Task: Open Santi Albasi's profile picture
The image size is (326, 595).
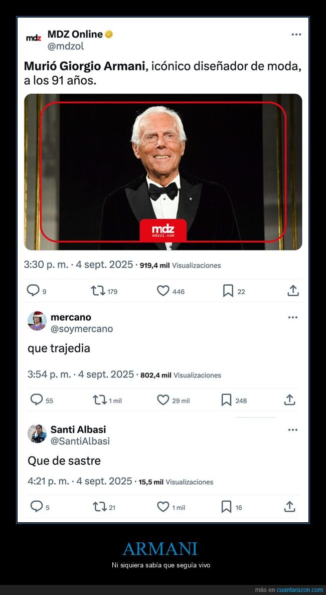Action: click(35, 435)
